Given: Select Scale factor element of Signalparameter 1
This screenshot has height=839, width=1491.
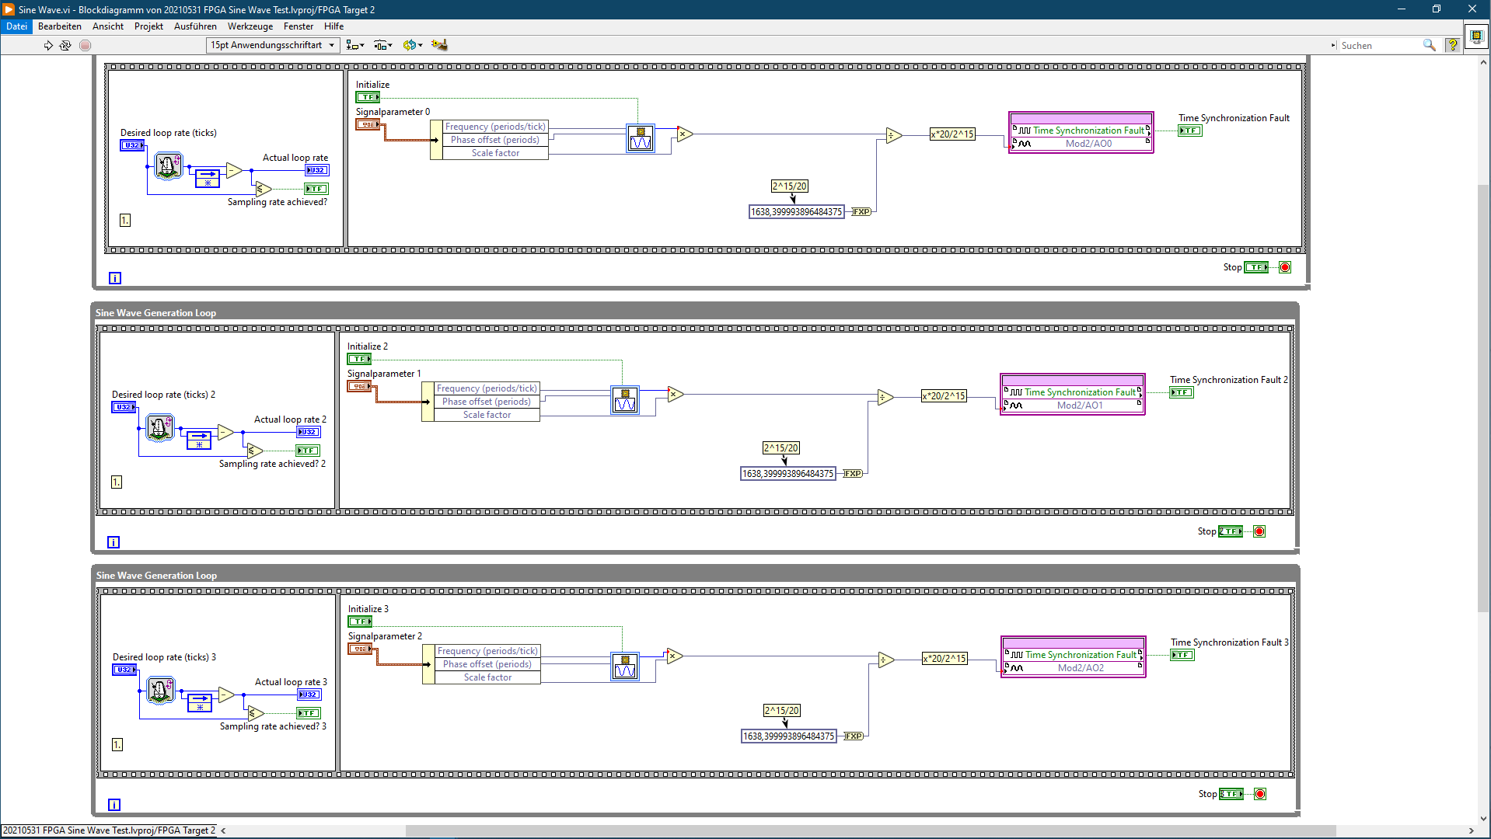Looking at the screenshot, I should [x=487, y=415].
